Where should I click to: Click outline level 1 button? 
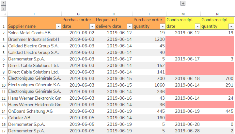coord(3,3)
